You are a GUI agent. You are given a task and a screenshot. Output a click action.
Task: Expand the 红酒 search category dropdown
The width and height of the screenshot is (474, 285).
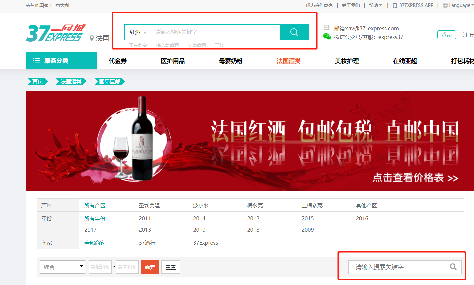click(x=138, y=32)
